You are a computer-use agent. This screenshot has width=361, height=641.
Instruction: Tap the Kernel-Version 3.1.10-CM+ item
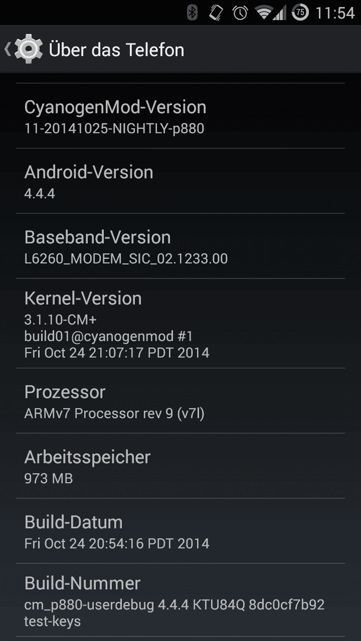tap(180, 323)
